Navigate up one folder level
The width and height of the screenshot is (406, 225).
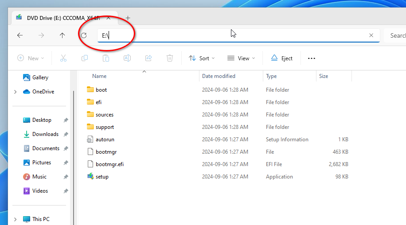62,35
